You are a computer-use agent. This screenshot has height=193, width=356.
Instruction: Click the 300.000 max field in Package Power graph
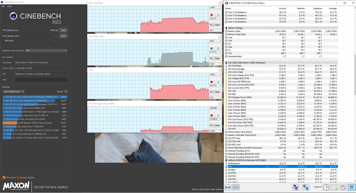point(215,108)
